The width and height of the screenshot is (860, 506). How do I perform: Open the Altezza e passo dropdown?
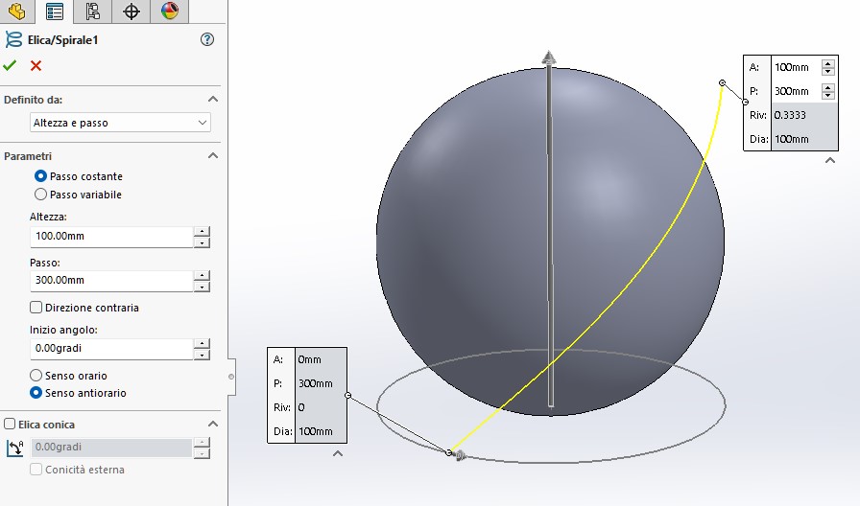pyautogui.click(x=121, y=123)
